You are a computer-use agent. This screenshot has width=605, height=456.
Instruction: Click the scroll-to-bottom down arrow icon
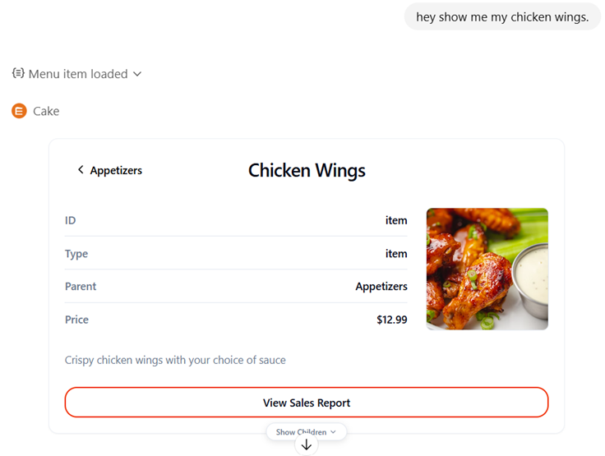pos(307,445)
